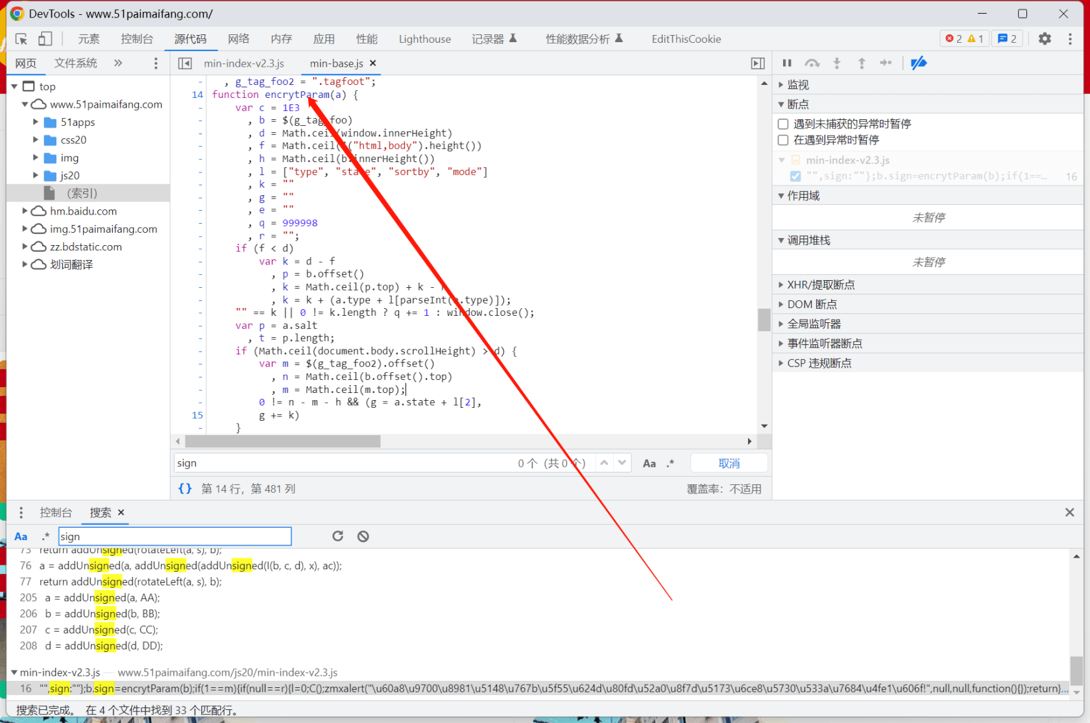
Task: Switch to 文件系统 navigator tab
Action: [x=76, y=63]
